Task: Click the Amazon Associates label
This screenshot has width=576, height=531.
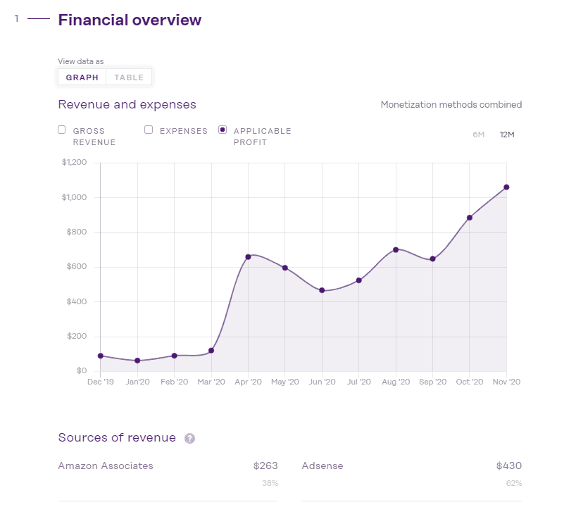Action: click(106, 466)
